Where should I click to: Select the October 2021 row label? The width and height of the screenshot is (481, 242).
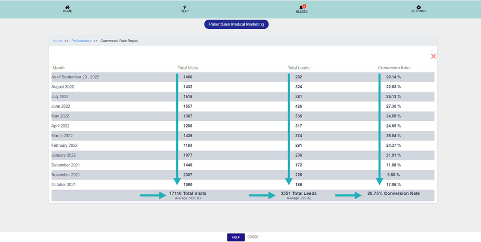tap(63, 185)
